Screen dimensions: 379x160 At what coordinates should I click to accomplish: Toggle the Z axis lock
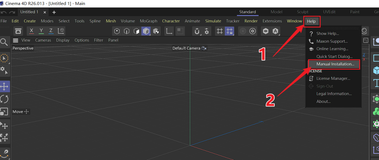point(51,31)
